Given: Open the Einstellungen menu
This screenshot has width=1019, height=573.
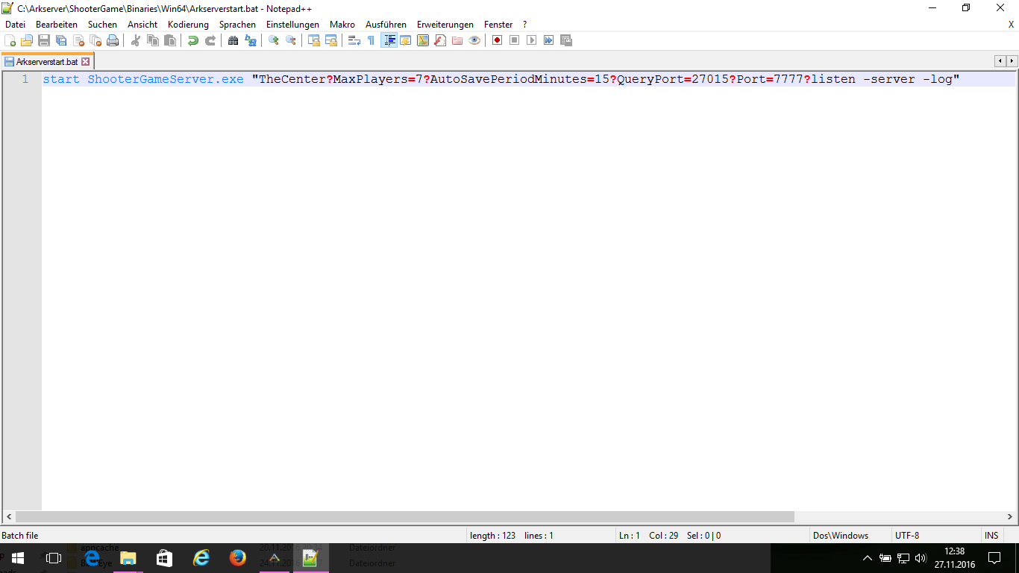Looking at the screenshot, I should (x=292, y=25).
